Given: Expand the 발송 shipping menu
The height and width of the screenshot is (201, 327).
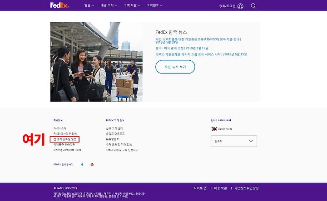Looking at the screenshot, I should tap(89, 5).
